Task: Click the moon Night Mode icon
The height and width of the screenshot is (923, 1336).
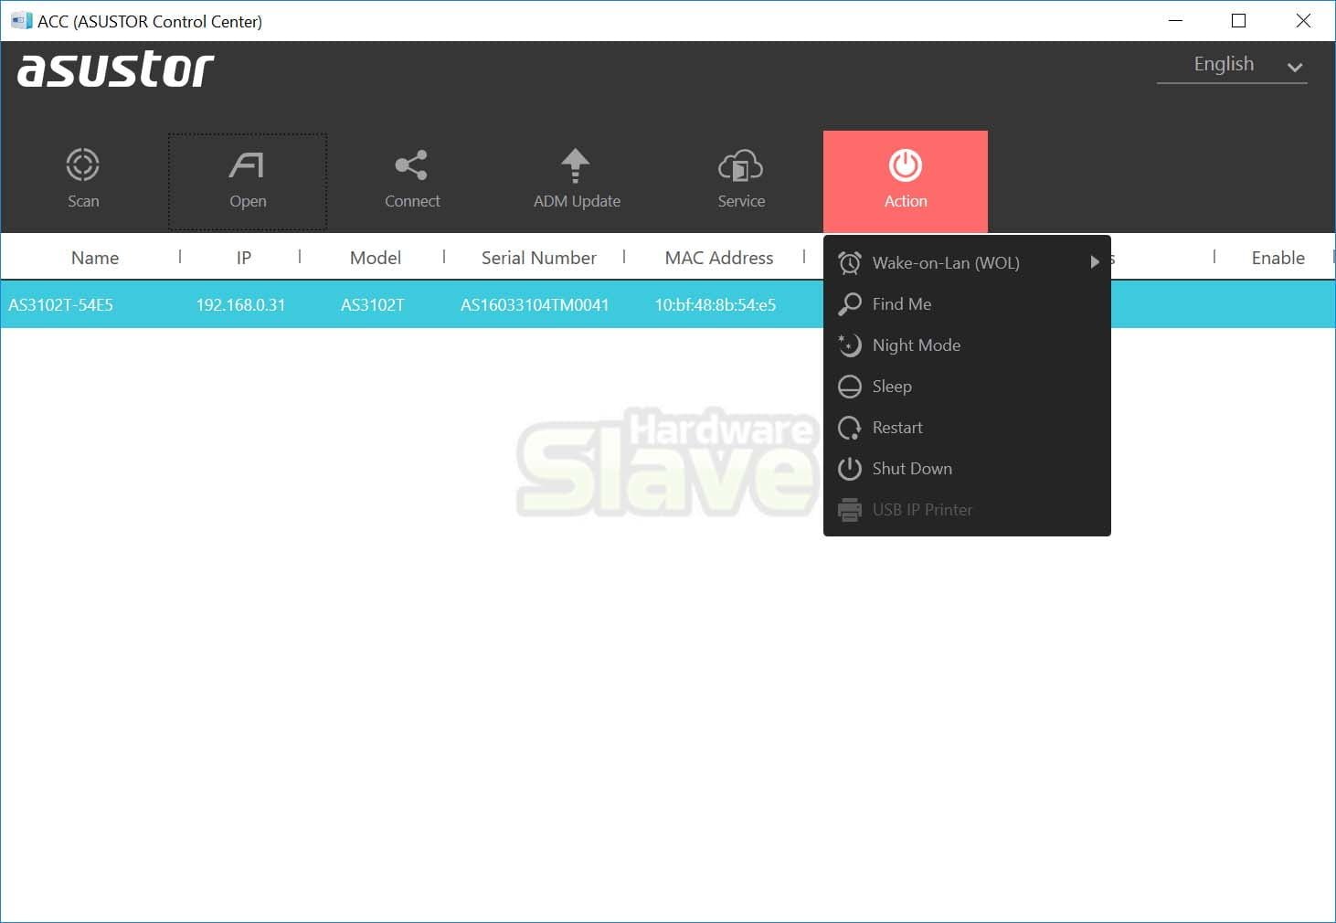Action: click(850, 345)
